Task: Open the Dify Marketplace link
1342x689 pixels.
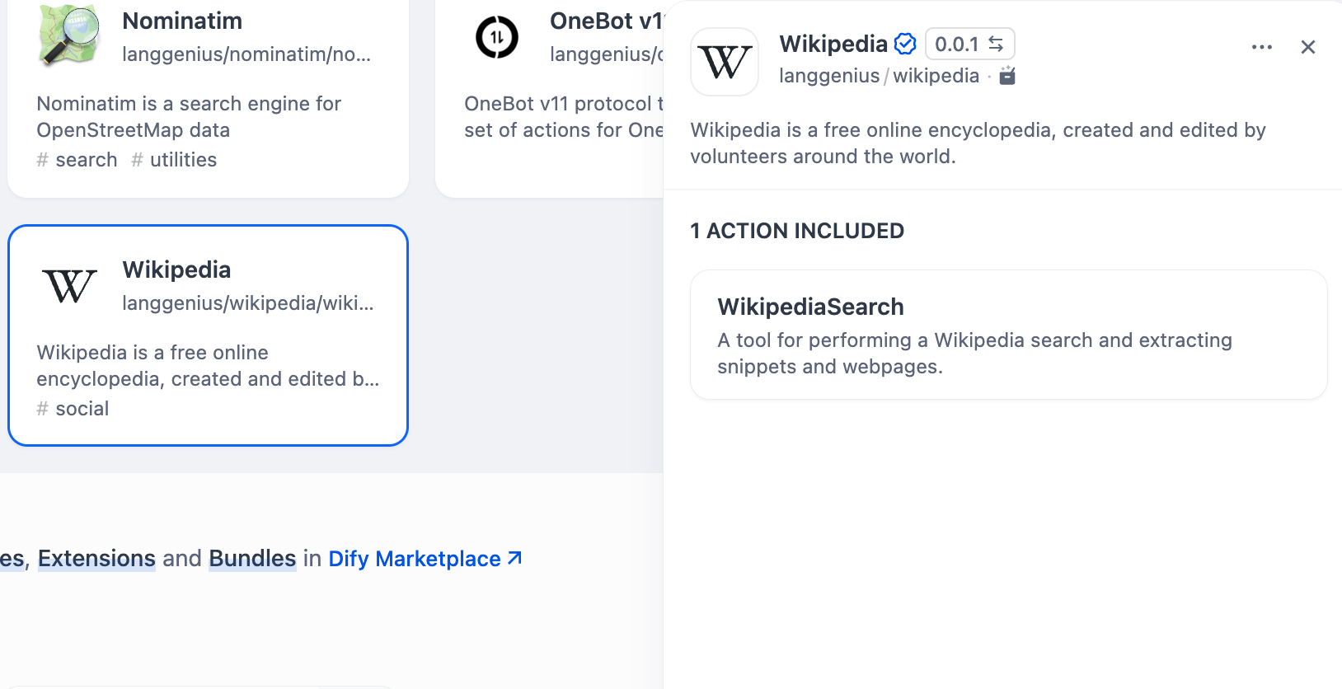Action: 414,559
